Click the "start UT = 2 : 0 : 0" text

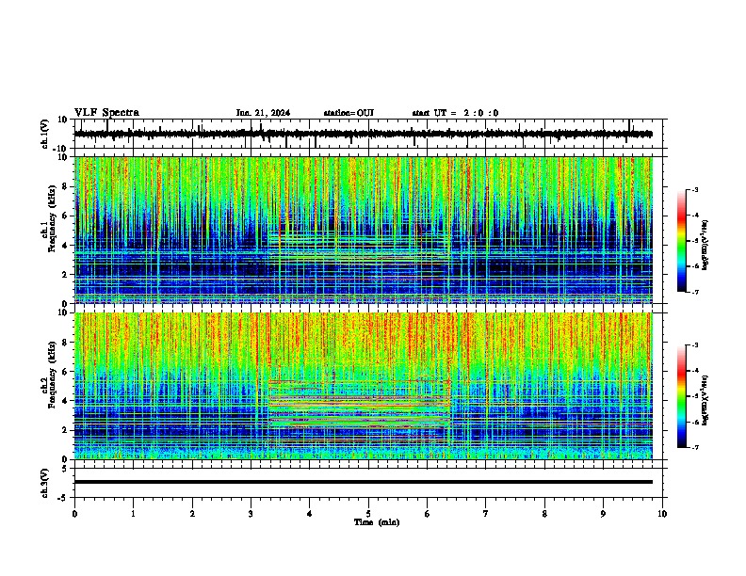point(455,113)
